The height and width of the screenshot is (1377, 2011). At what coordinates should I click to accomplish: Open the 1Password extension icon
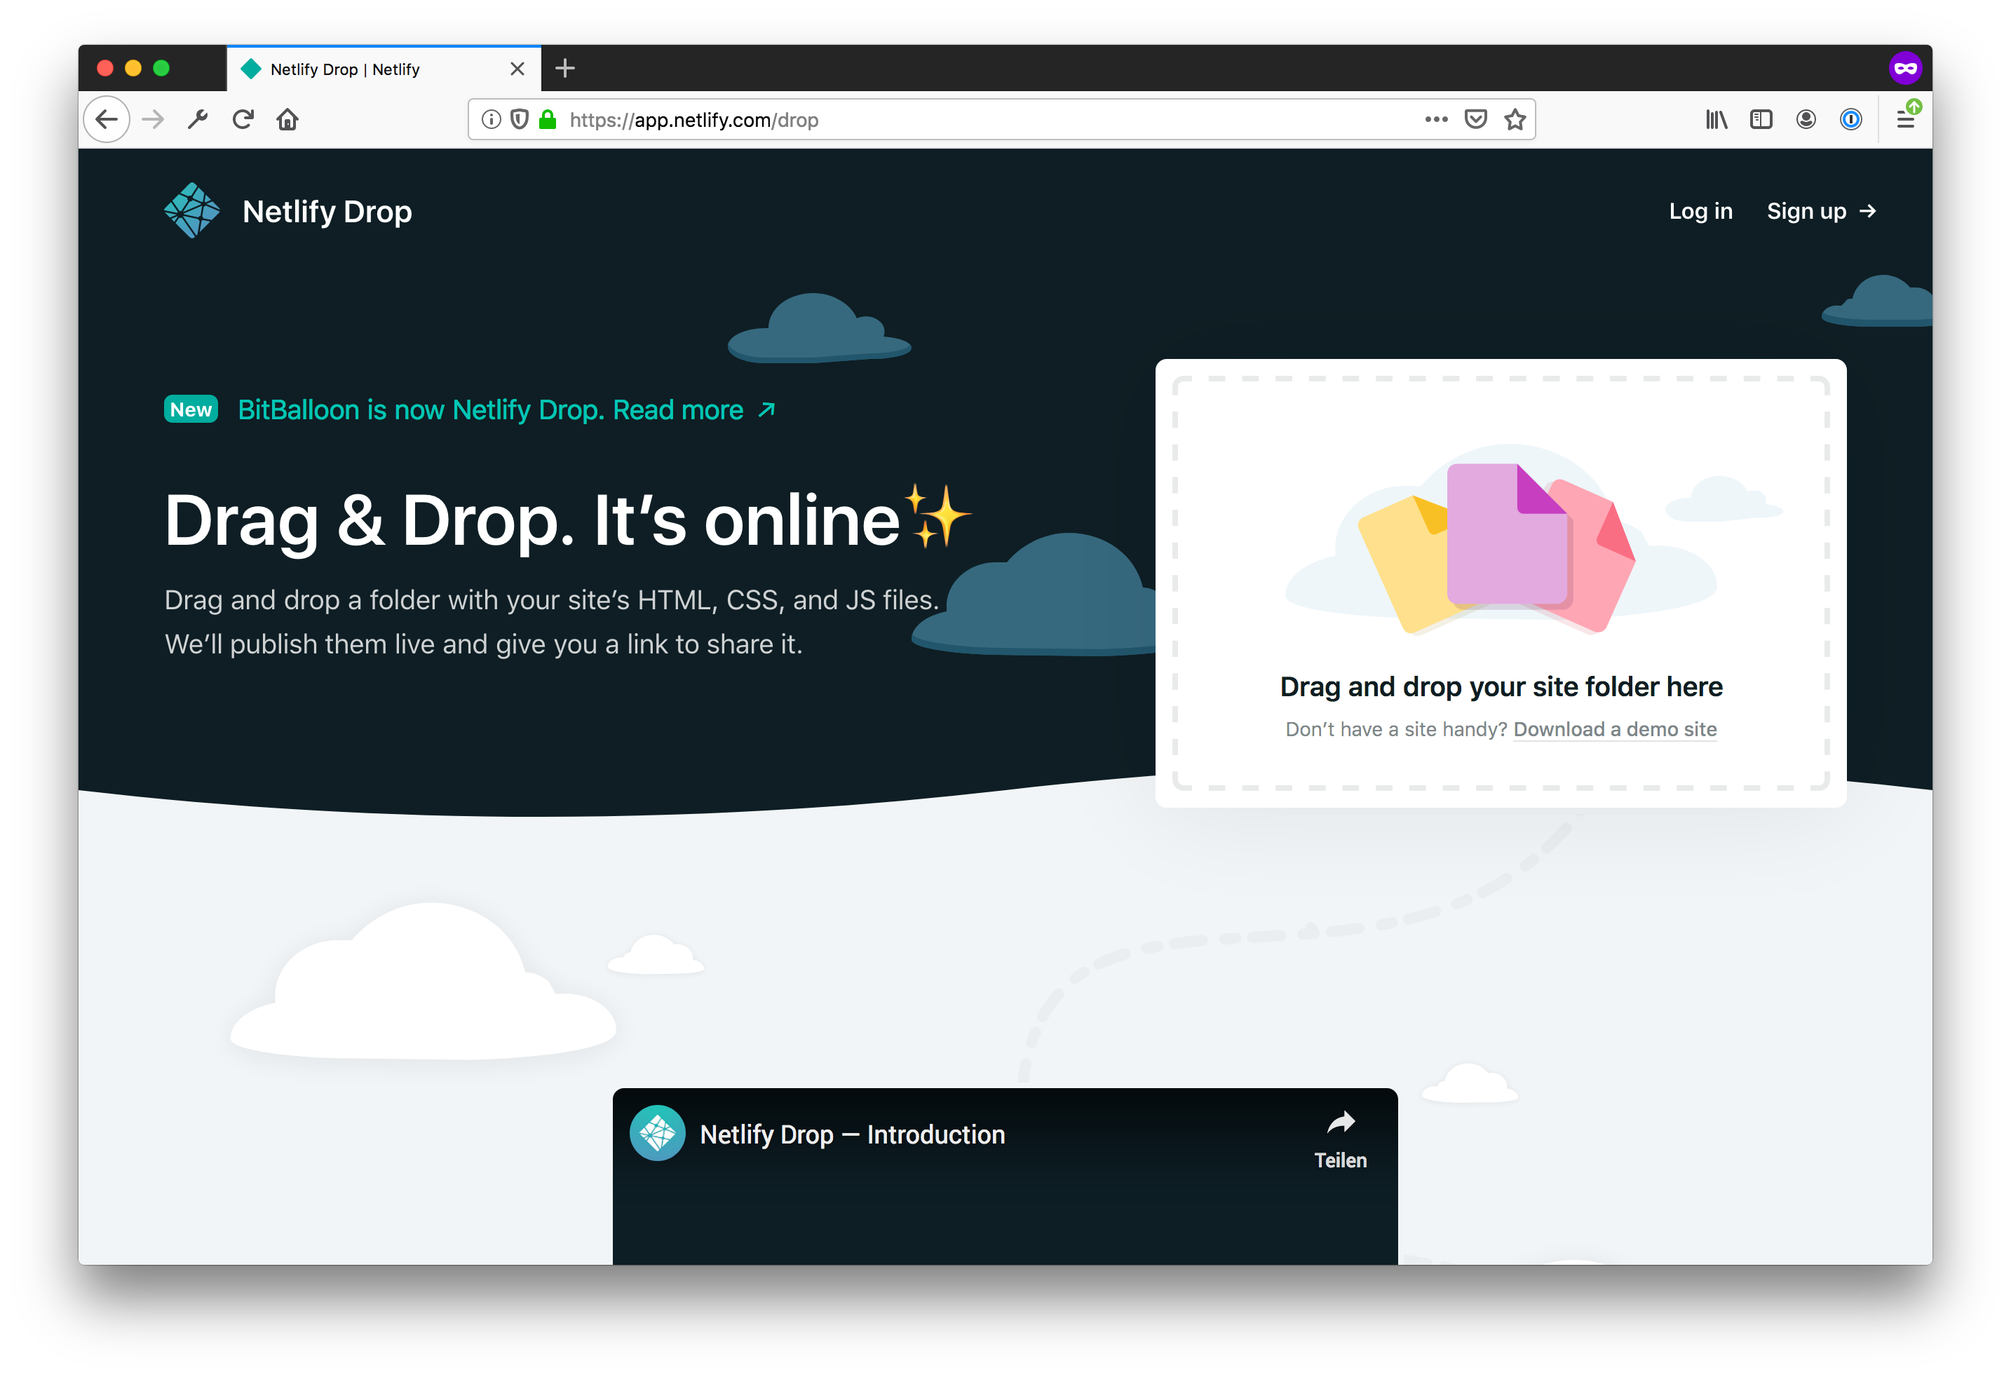(x=1851, y=119)
